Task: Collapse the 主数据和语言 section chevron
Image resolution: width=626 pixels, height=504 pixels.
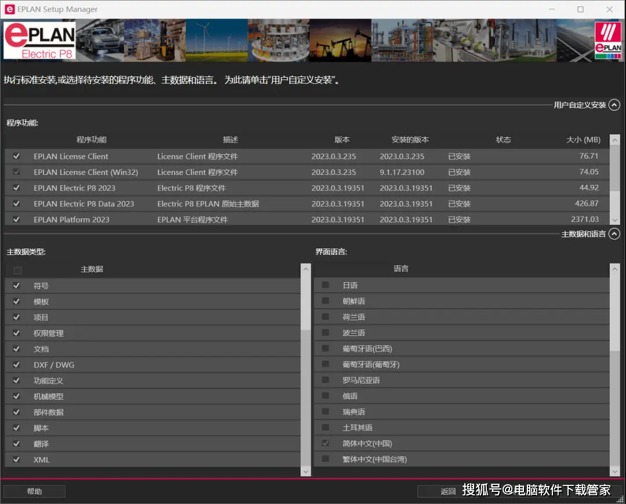Action: click(614, 234)
